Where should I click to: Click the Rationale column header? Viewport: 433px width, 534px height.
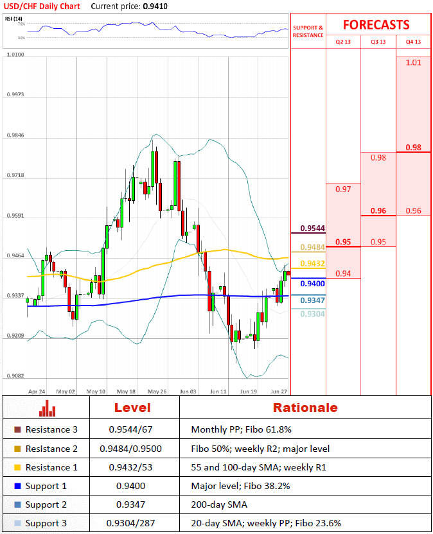(305, 408)
